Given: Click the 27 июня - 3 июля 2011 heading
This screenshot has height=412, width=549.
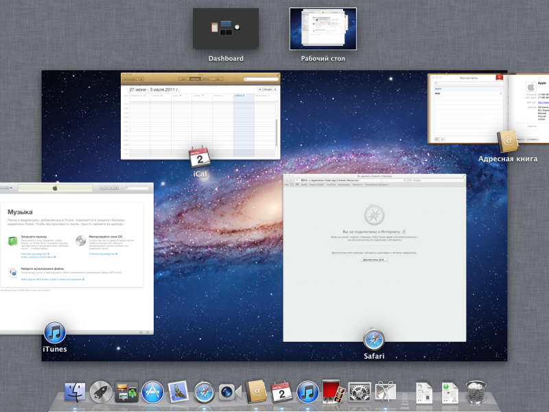Looking at the screenshot, I should point(154,90).
